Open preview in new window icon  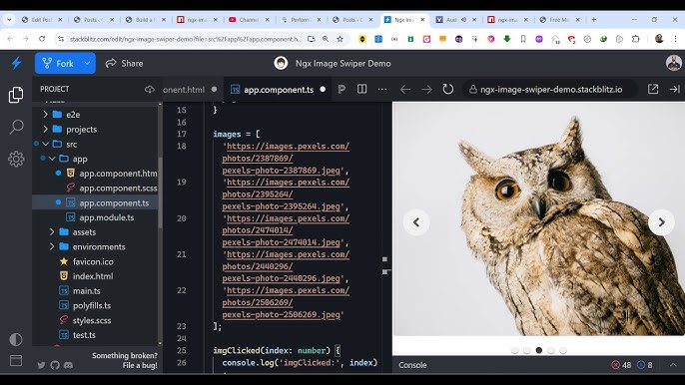click(653, 89)
